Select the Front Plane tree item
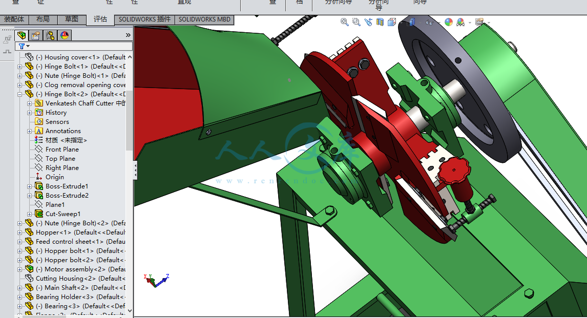Image resolution: width=587 pixels, height=318 pixels. [62, 150]
